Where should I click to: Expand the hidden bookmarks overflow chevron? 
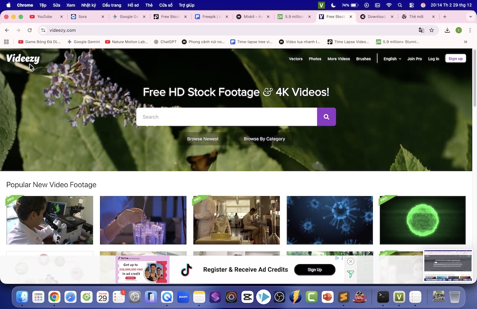466,42
